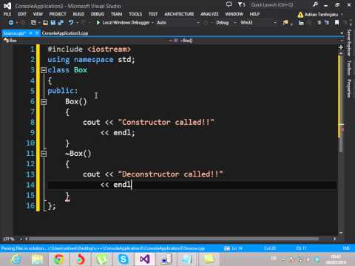Open Google Chrome from the taskbar
The image size is (355, 266).
(x=58, y=259)
